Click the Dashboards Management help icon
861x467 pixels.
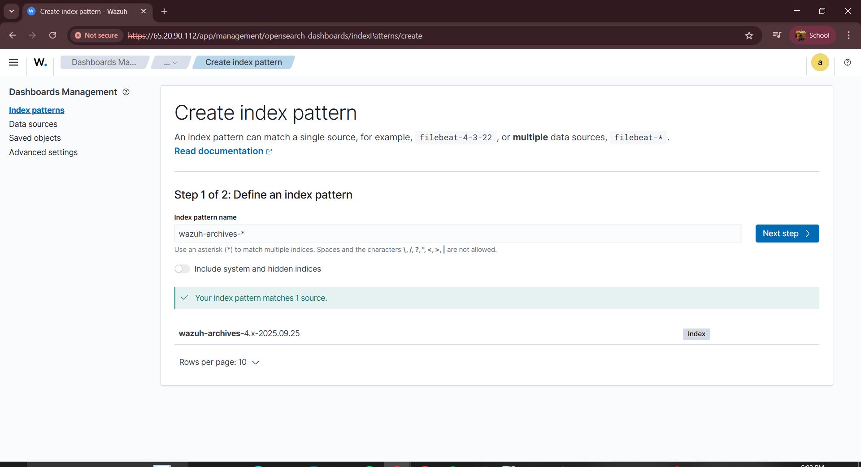coord(126,92)
